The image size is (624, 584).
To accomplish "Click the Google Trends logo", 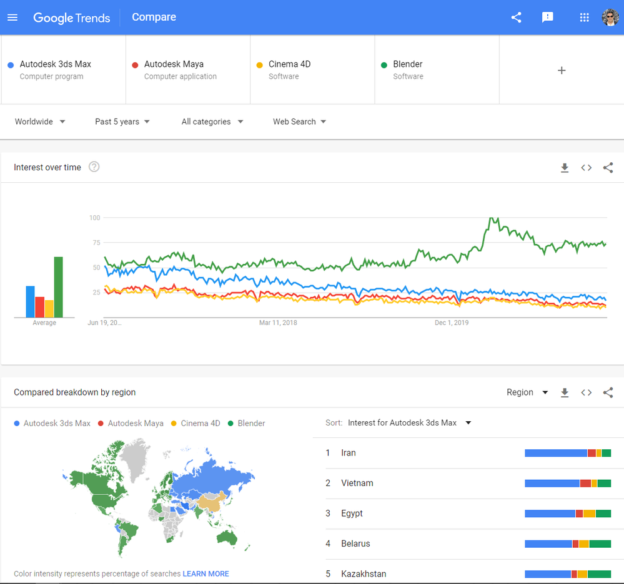I will tap(72, 18).
